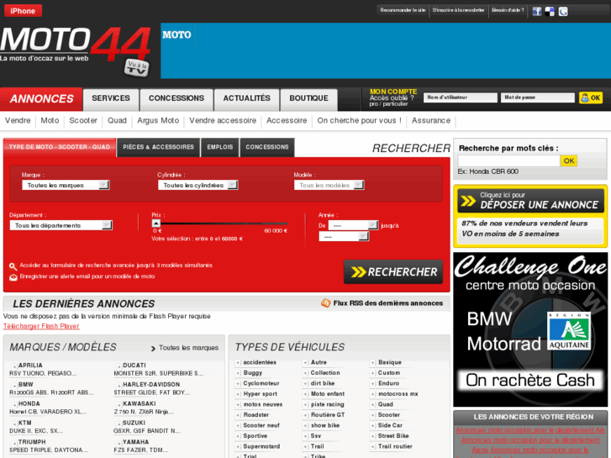Click chevron icon next to Toutes les marques
This screenshot has width=611, height=458.
point(153,348)
